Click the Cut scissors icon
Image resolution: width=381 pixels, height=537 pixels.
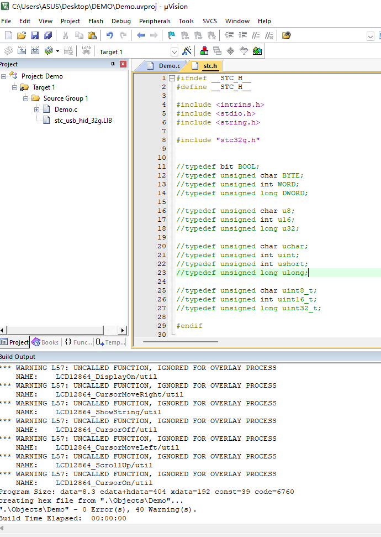[x=66, y=35]
